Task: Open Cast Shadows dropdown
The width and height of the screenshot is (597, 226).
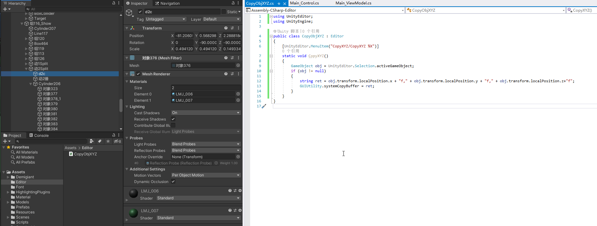Action: 206,113
